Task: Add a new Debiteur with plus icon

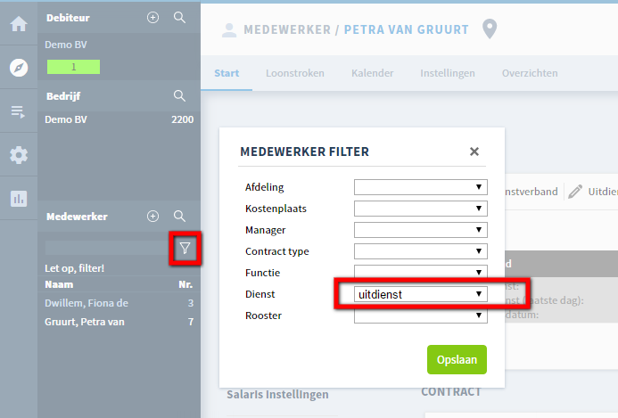Action: [x=152, y=17]
